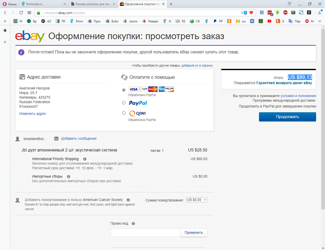Click the blue Продолжить button
This screenshot has height=250, width=325.
click(287, 117)
